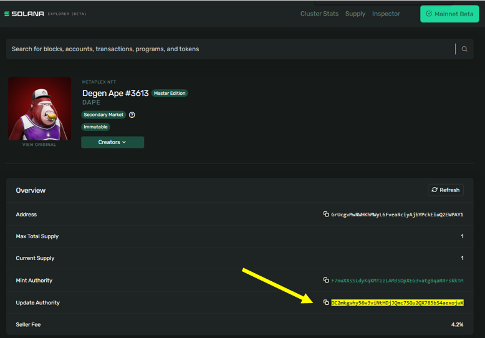
Task: Copy the Address value using its copy icon
Action: coord(326,214)
